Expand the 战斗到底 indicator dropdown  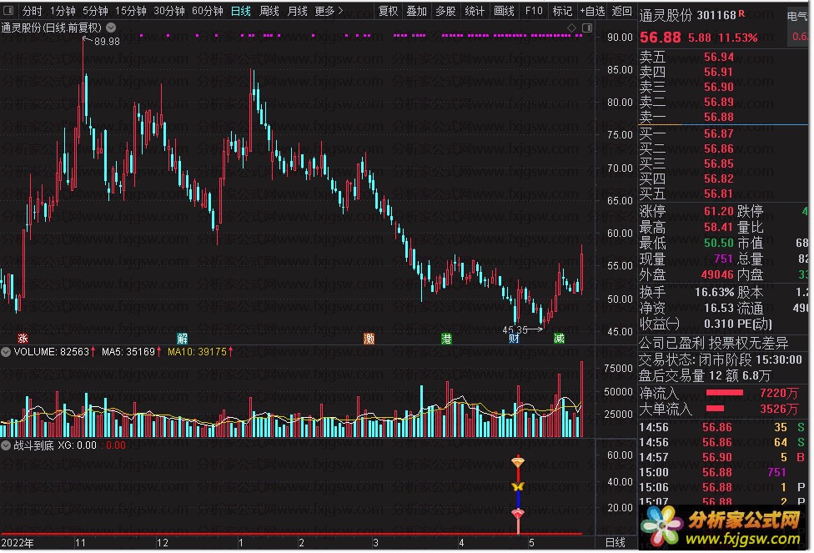pos(6,445)
